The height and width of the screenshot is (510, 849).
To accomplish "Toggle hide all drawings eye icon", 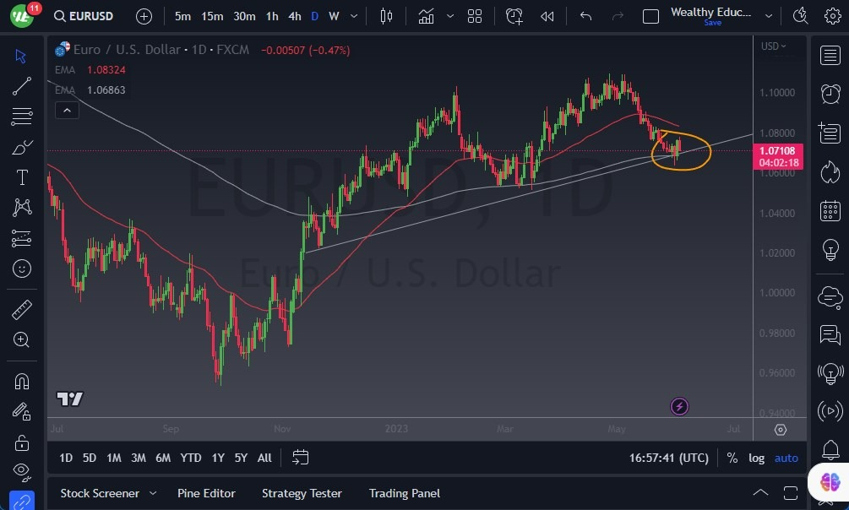I will pos(22,472).
